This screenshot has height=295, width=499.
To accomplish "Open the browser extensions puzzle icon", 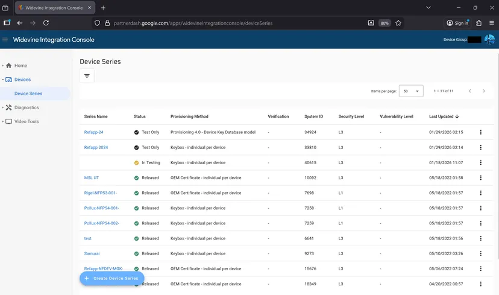I will [479, 23].
